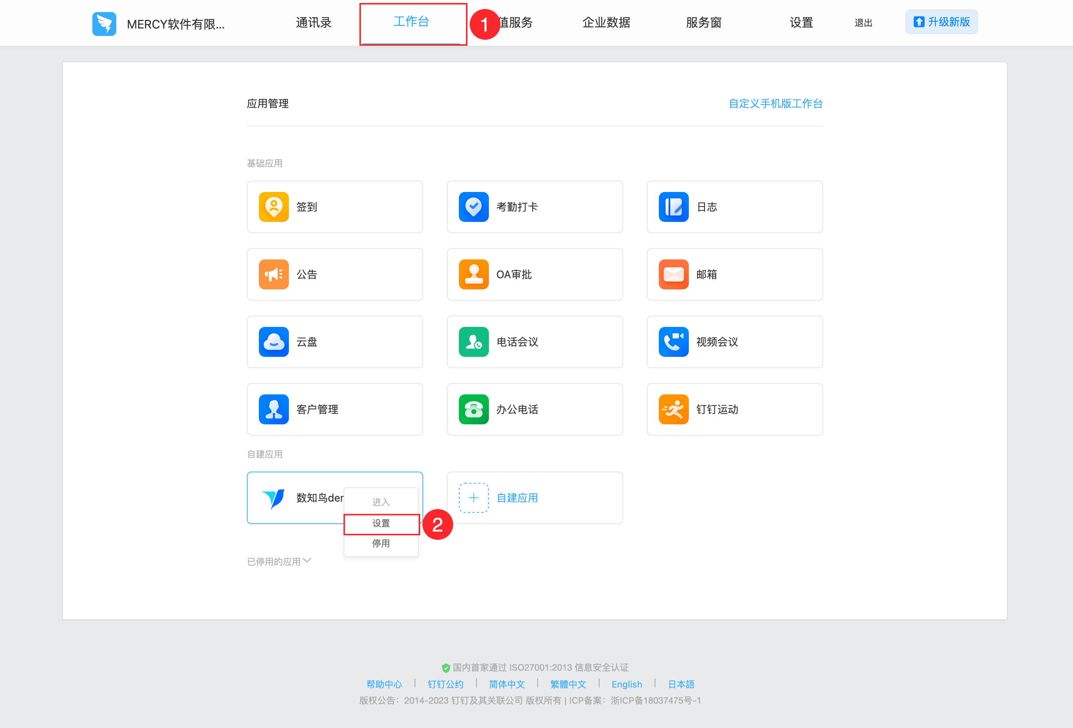Click the 签到 check-in app icon
Viewport: 1073px width, 728px height.
point(274,207)
